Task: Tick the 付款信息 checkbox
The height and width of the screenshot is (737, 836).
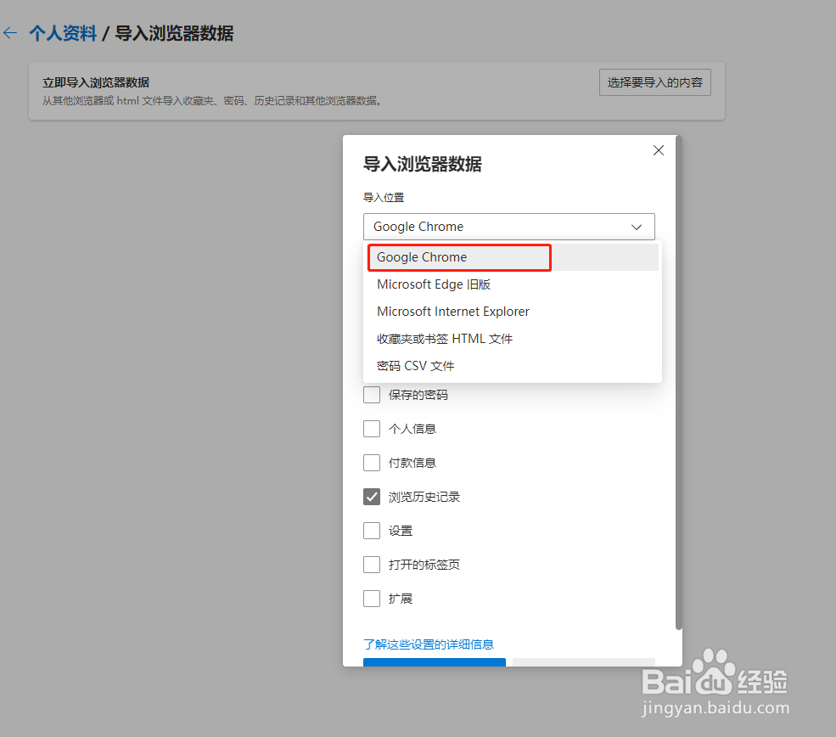Action: pyautogui.click(x=372, y=463)
